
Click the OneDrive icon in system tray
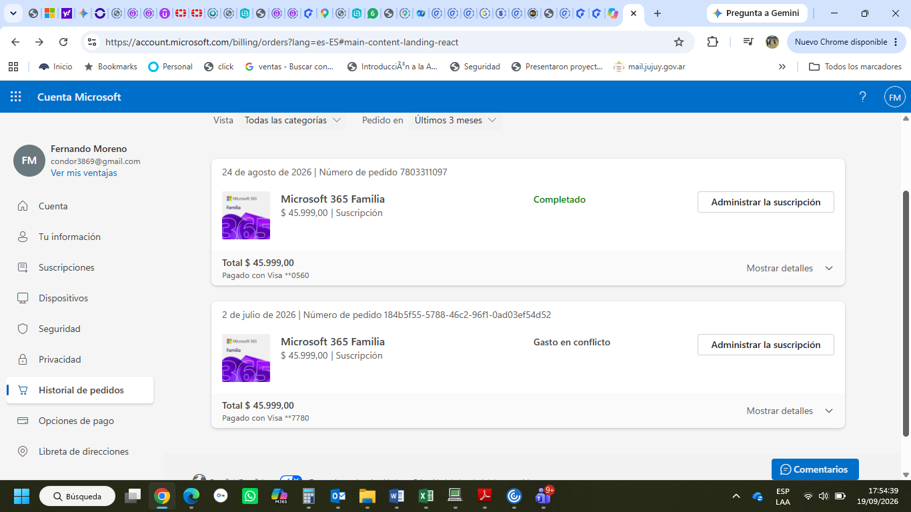758,496
